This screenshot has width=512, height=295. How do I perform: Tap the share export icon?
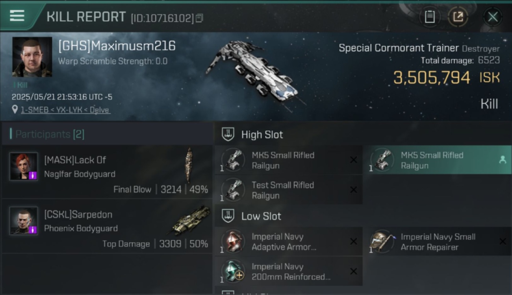pos(458,17)
